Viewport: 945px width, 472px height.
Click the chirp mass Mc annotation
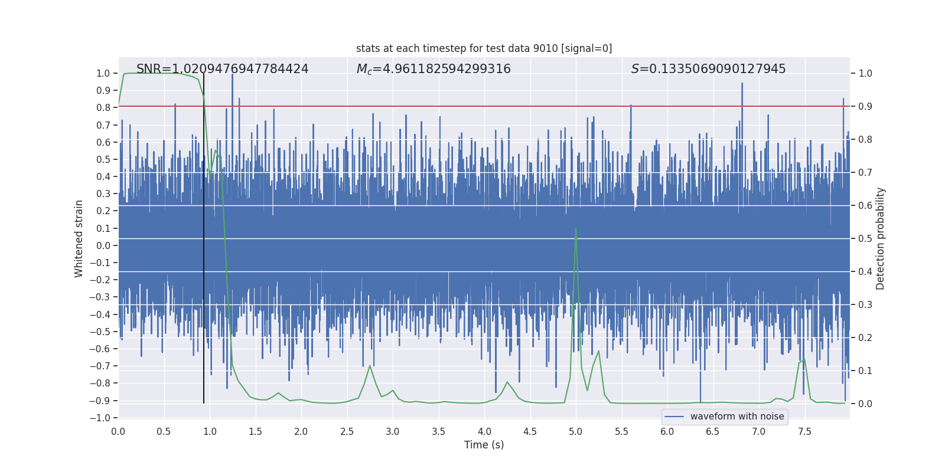433,69
